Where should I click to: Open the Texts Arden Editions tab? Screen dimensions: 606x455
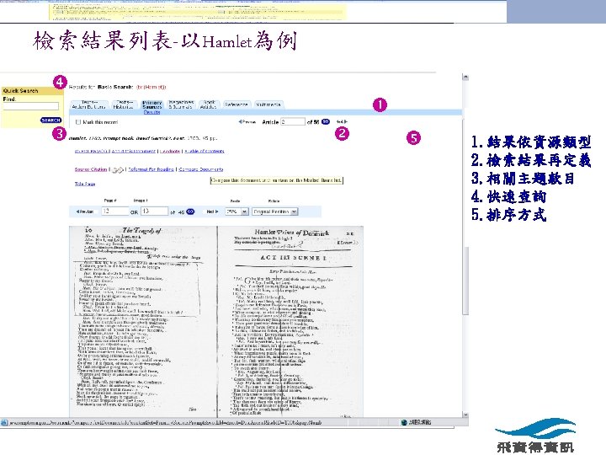pyautogui.click(x=89, y=104)
